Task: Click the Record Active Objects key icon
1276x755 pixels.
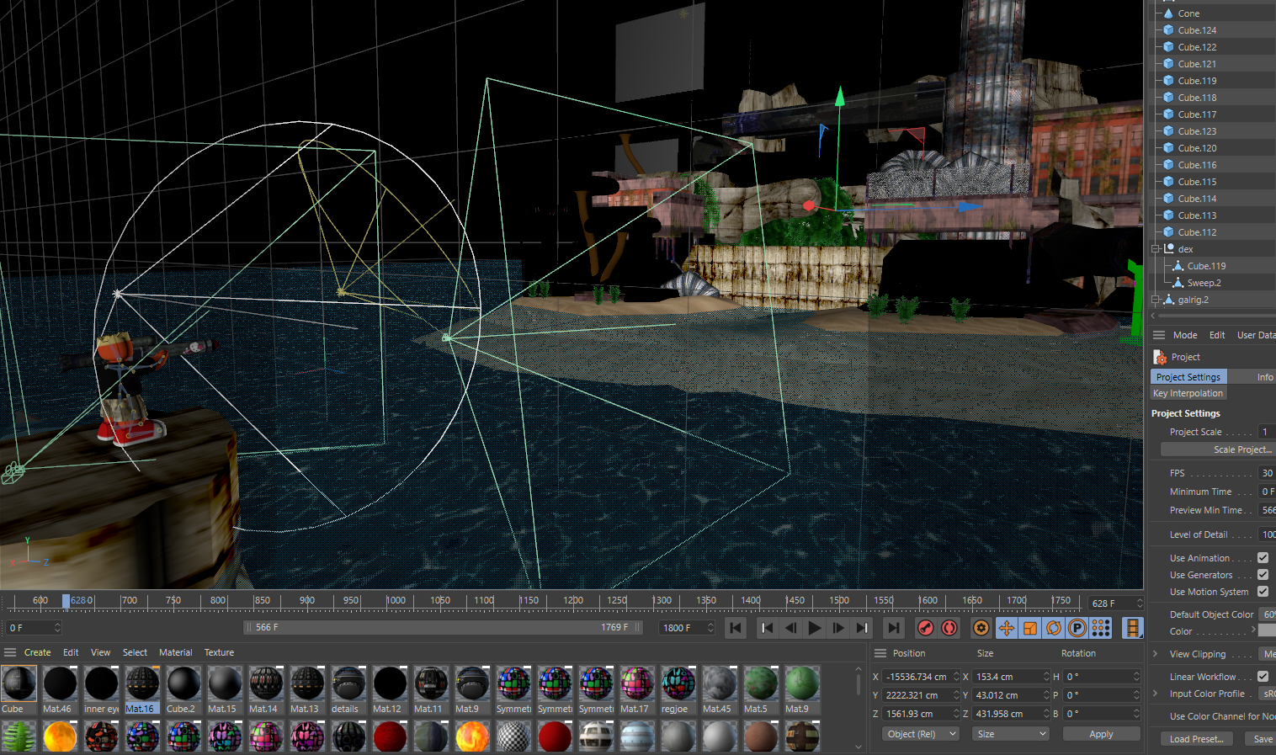Action: [x=925, y=628]
